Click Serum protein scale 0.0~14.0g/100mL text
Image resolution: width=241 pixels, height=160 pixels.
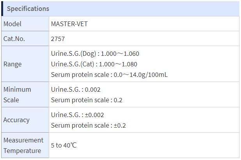coord(109,75)
